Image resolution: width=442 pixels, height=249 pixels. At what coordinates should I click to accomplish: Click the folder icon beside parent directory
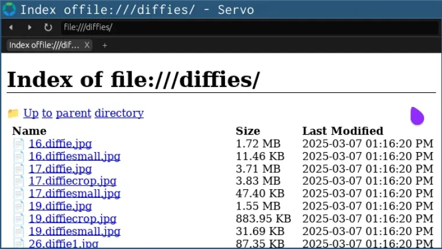pyautogui.click(x=13, y=113)
